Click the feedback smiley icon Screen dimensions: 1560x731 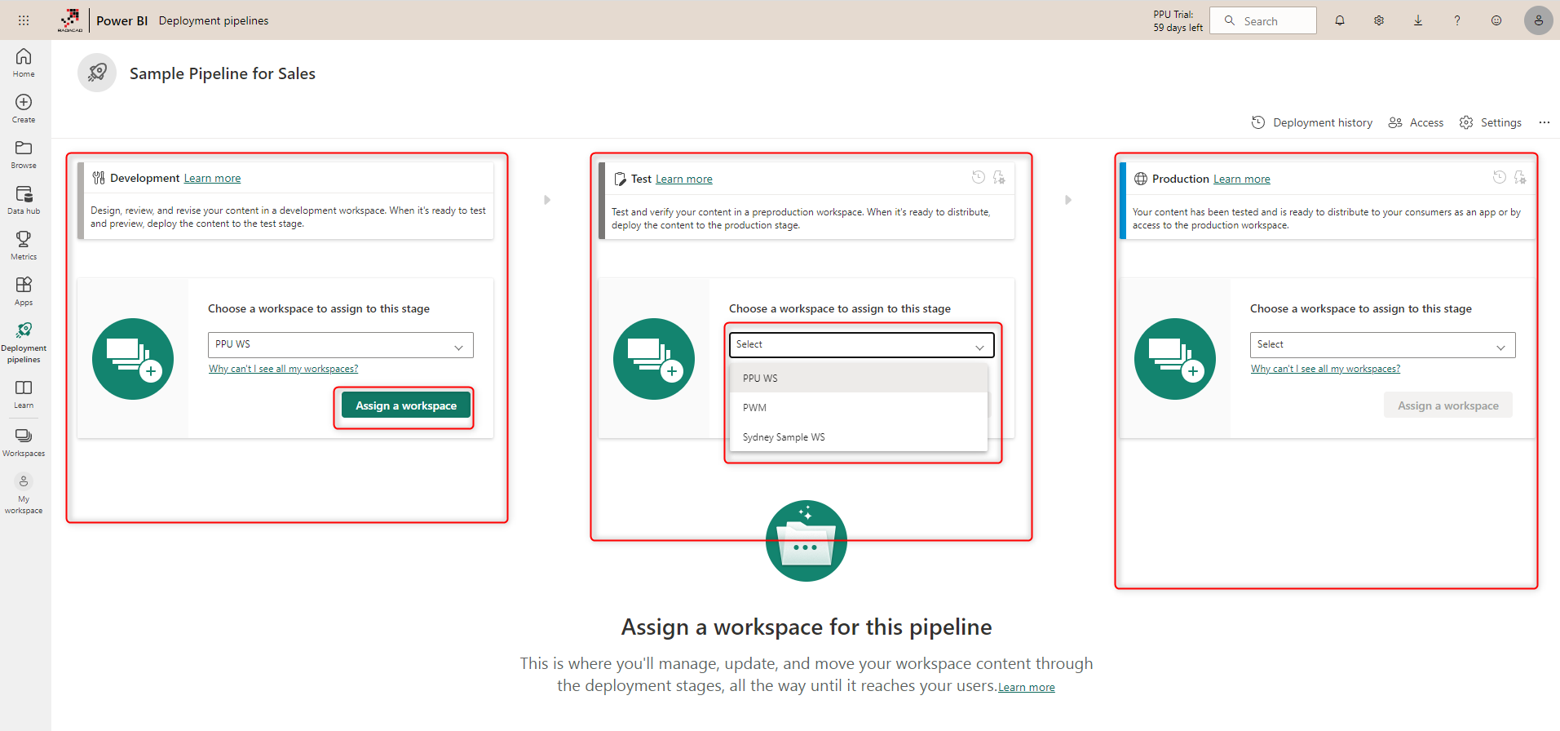tap(1496, 20)
